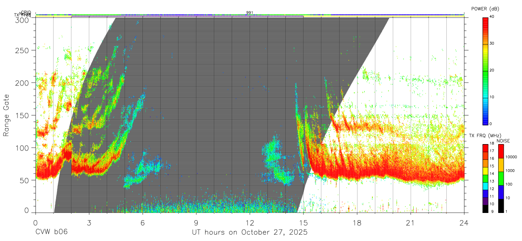
Task: Click the green 13-14 MHz TX FRQ swatch
Action: [x=485, y=179]
